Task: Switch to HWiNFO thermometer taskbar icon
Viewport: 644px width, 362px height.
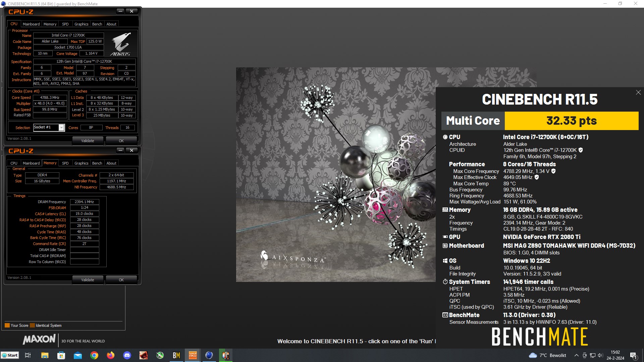Action: point(226,355)
